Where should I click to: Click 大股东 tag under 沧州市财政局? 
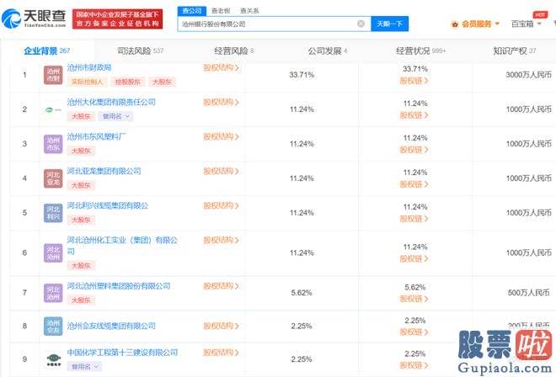point(162,82)
